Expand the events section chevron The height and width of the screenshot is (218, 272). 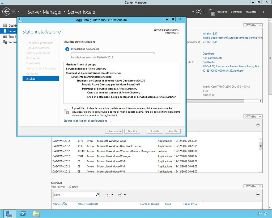[258, 125]
